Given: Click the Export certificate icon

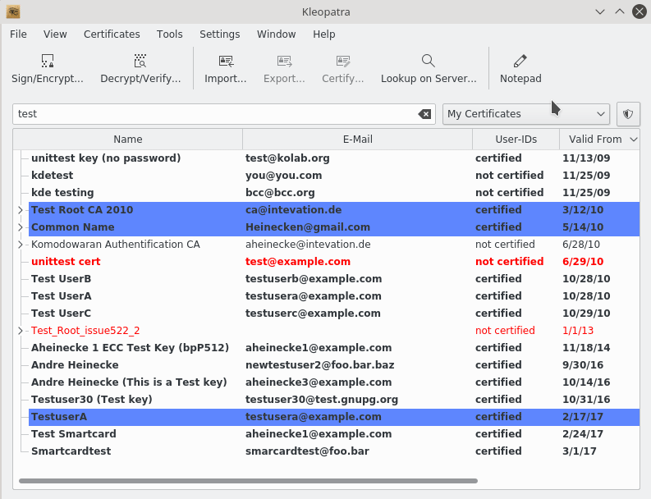Looking at the screenshot, I should coord(284,61).
